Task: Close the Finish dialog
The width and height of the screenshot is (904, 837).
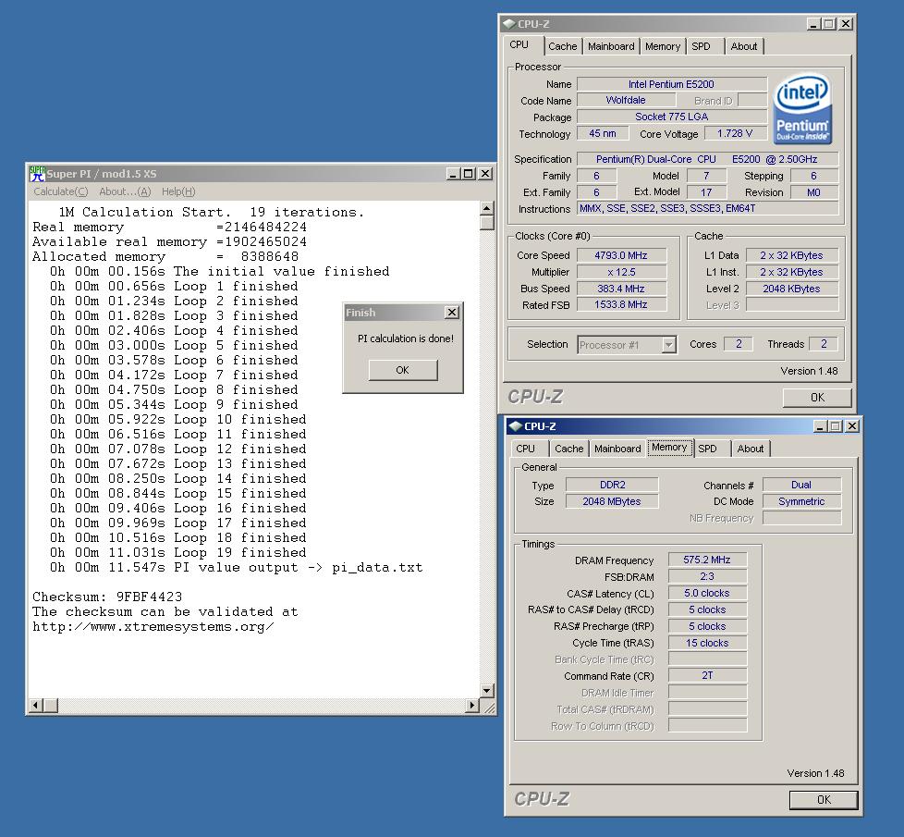Action: pyautogui.click(x=452, y=312)
